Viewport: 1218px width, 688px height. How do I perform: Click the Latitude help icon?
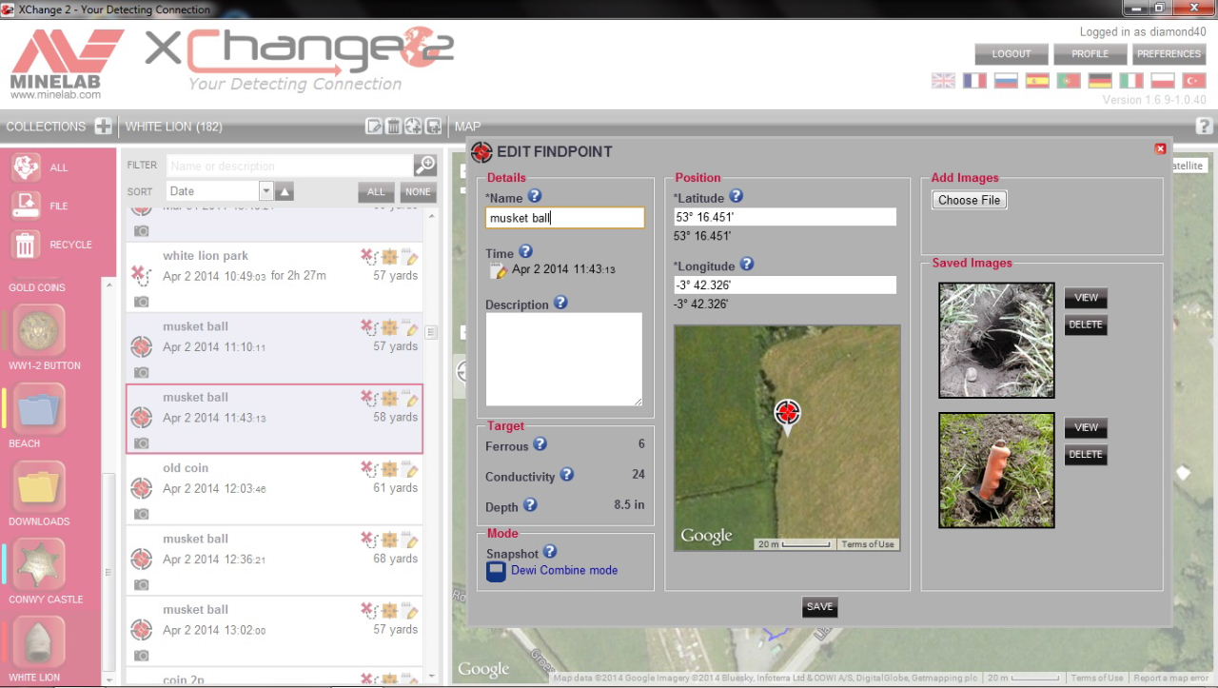pos(736,196)
